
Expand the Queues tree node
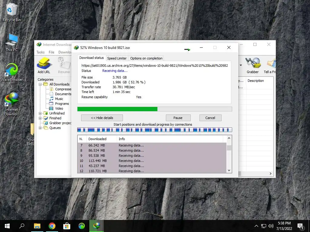pos(40,128)
